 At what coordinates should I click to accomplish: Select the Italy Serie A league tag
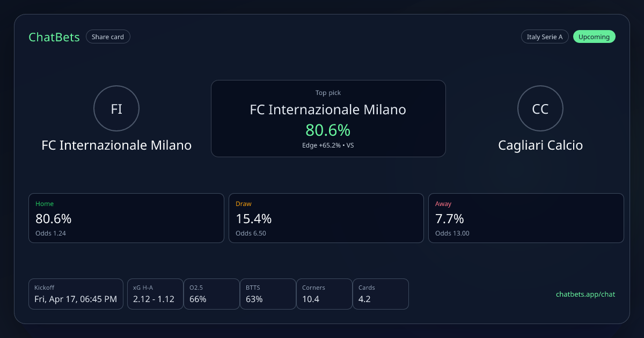pos(544,37)
